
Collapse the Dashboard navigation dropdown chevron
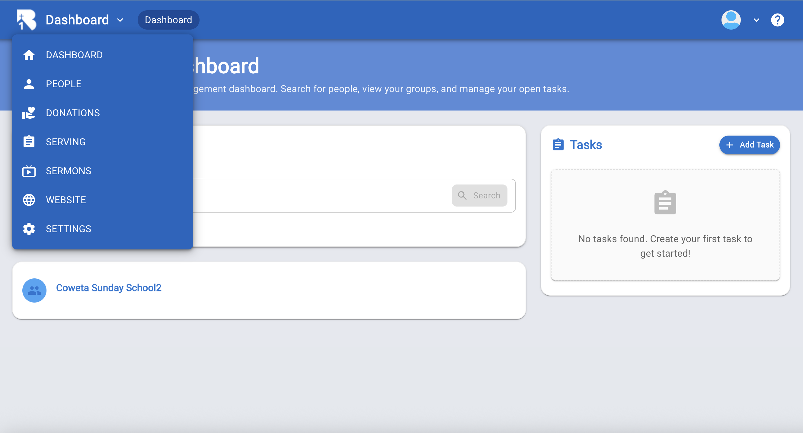[x=120, y=20]
